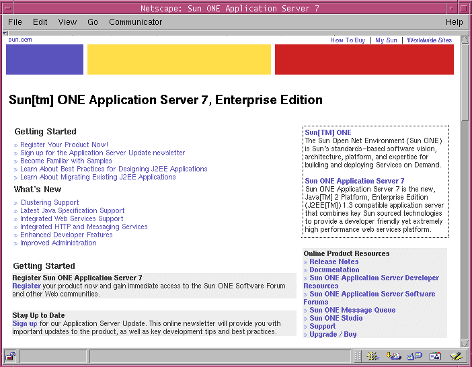The height and width of the screenshot is (367, 472).
Task: Click the bold Register link in paragraph
Action: (x=26, y=286)
